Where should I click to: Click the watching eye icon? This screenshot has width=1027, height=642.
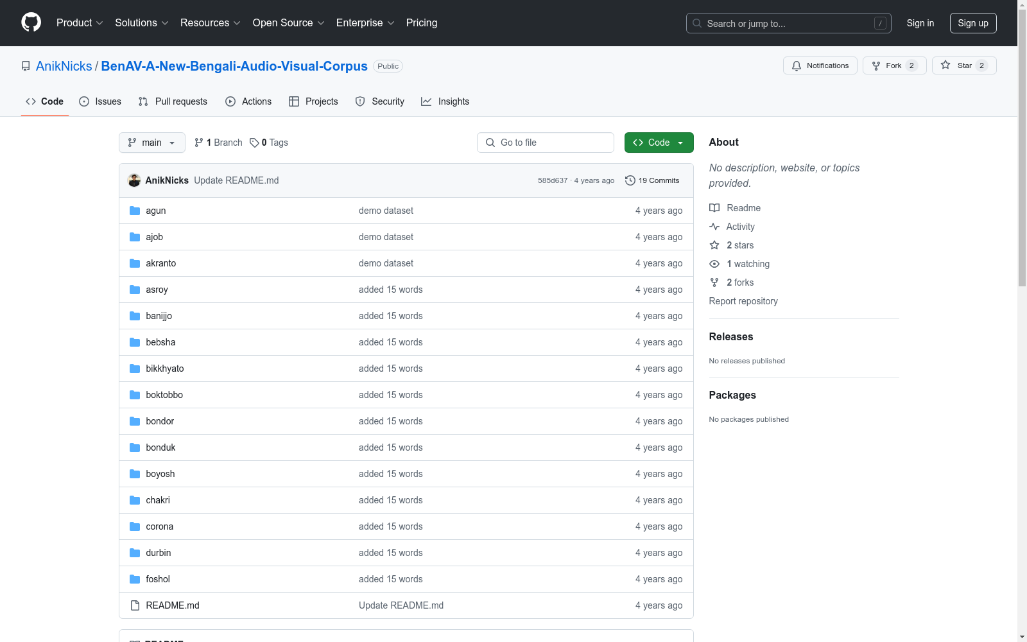coord(714,264)
